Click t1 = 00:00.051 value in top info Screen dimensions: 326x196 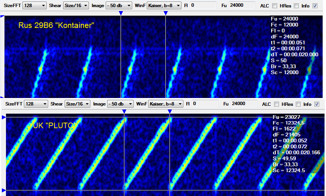pyautogui.click(x=288, y=42)
